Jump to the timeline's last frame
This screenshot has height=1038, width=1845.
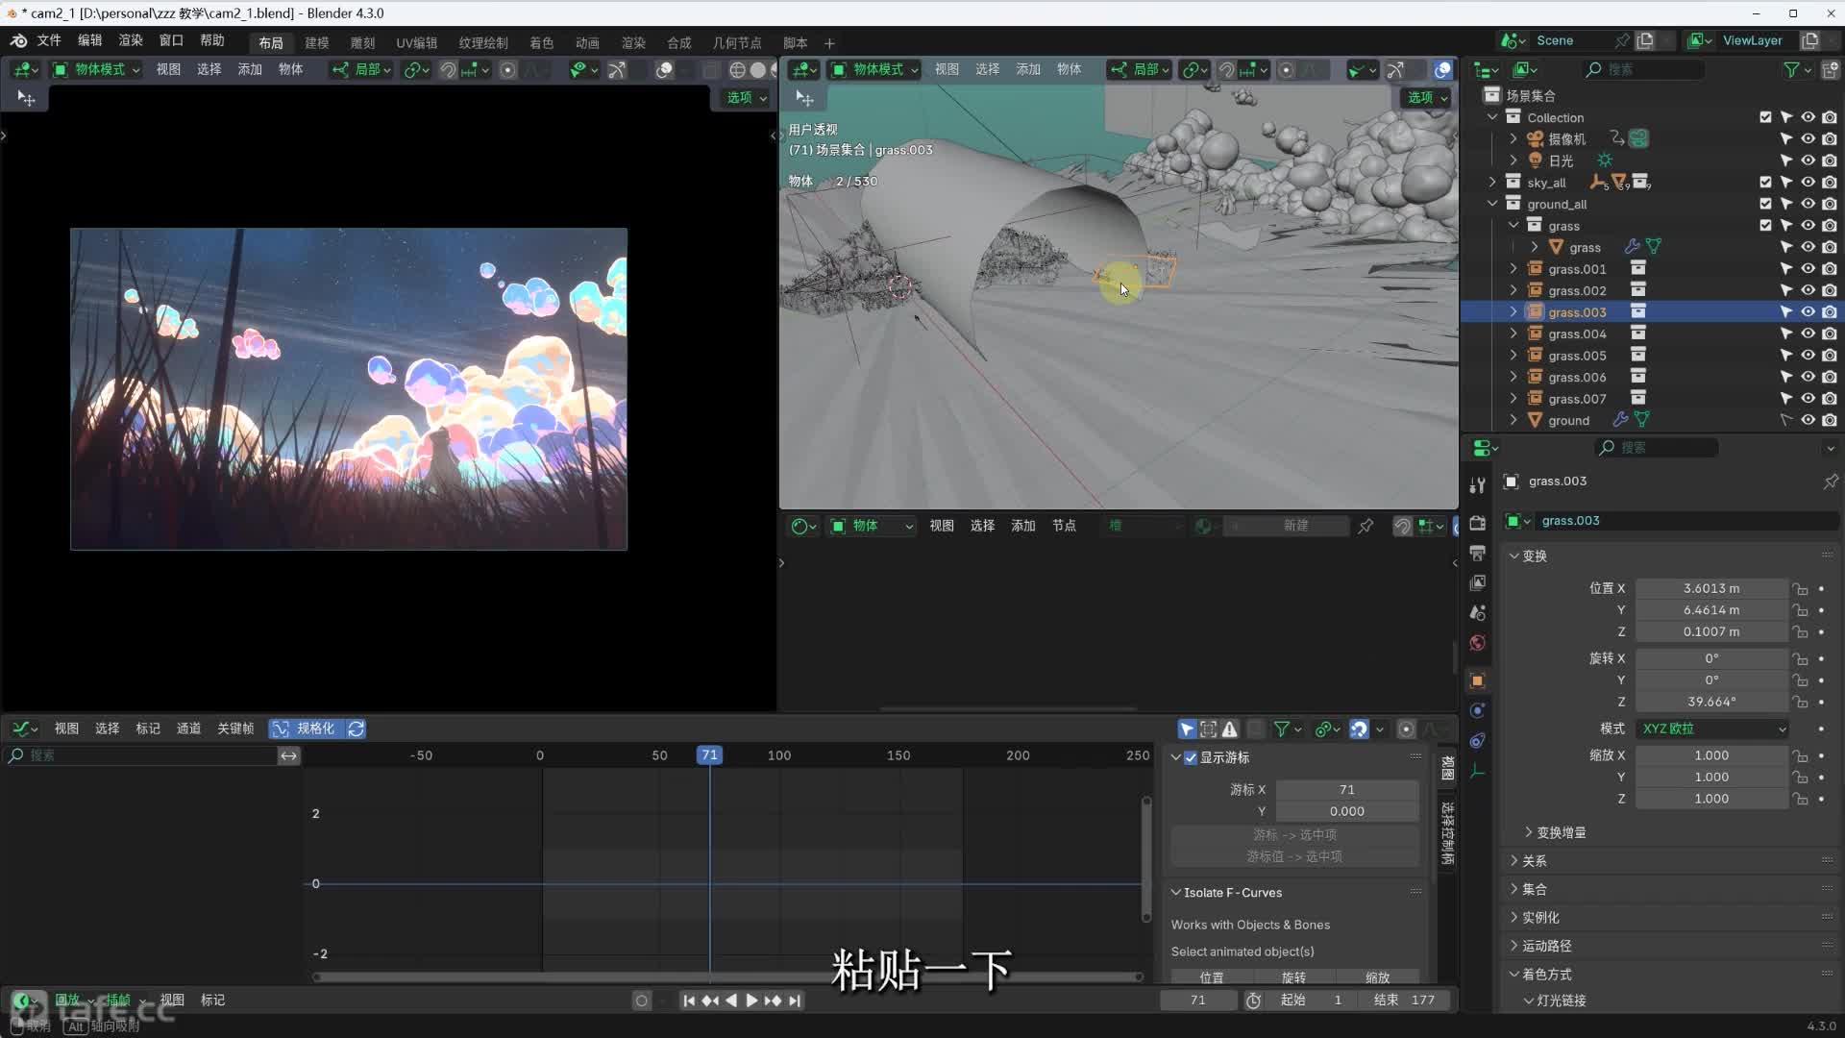[795, 1001]
